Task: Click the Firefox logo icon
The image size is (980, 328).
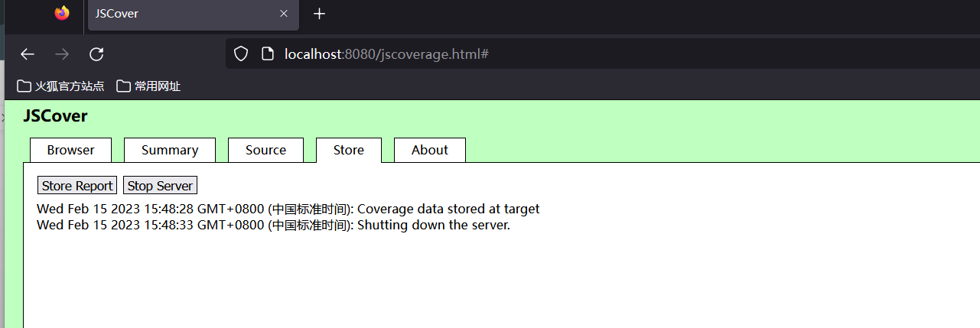Action: [62, 13]
